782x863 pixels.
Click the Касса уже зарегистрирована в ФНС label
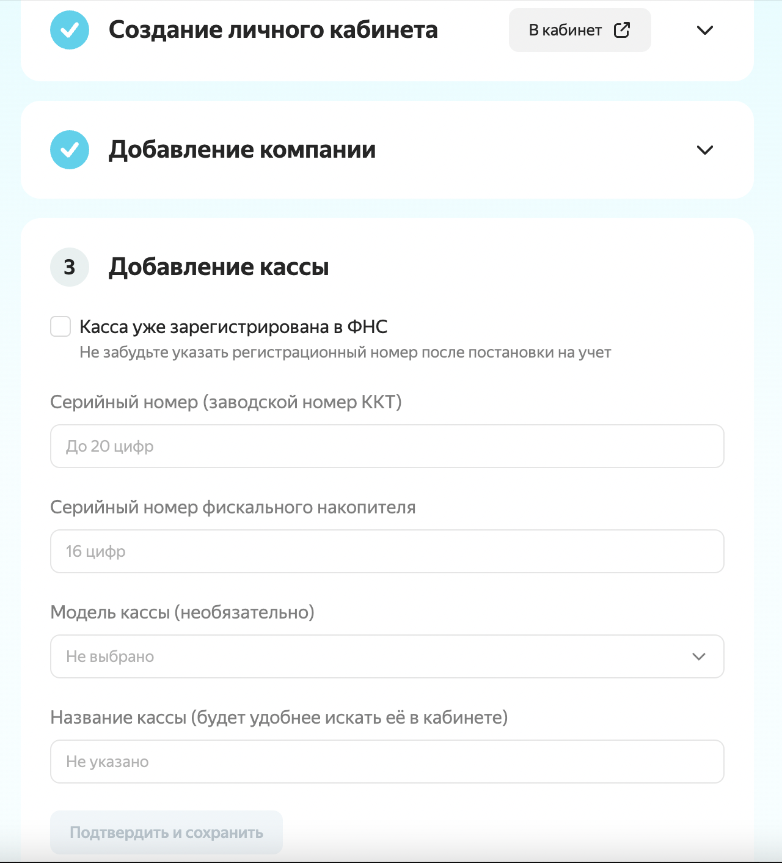click(x=233, y=327)
